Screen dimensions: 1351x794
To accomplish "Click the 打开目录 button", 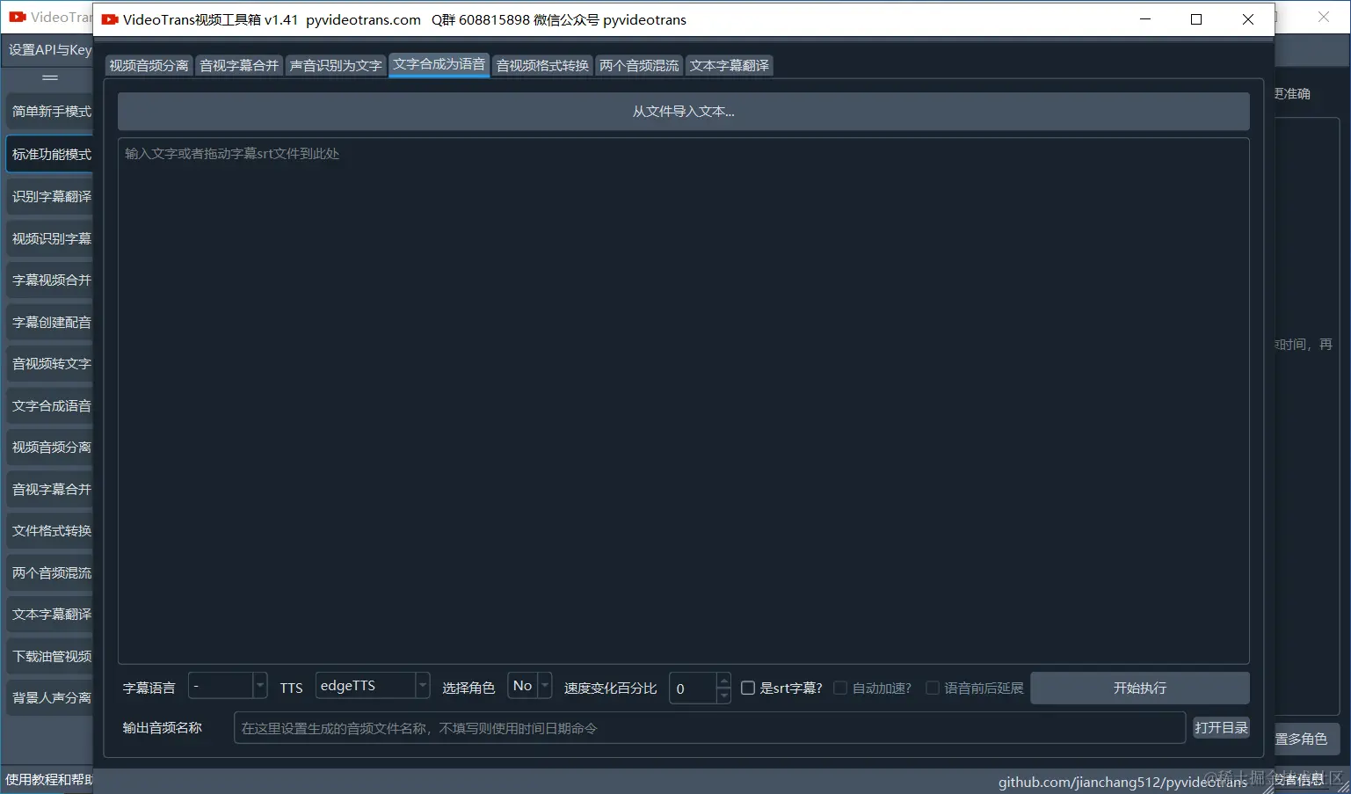I will 1221,728.
